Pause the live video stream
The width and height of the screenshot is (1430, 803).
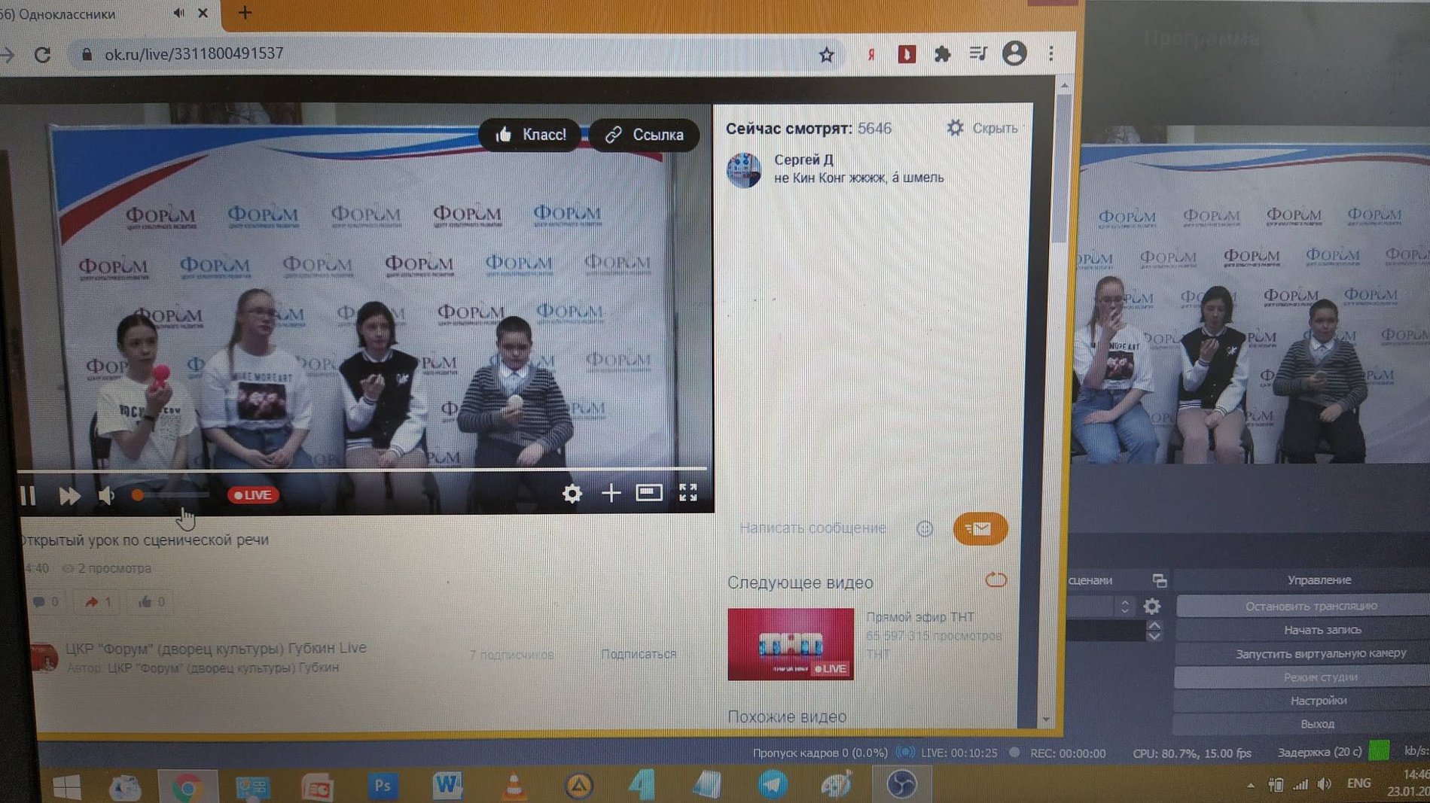click(28, 495)
